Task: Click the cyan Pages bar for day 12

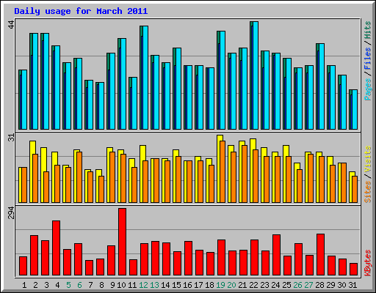Action: point(145,78)
